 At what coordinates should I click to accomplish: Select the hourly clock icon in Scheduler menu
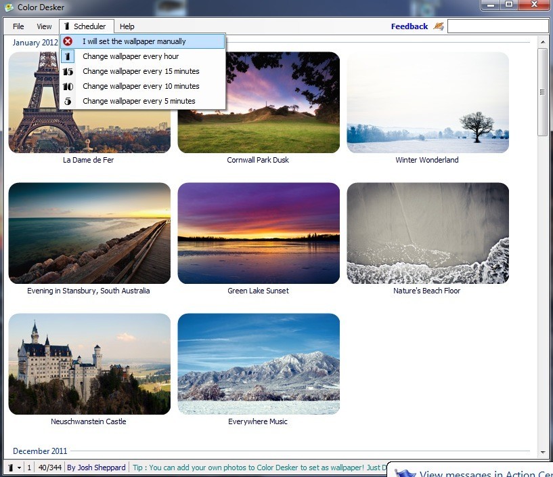(x=67, y=56)
